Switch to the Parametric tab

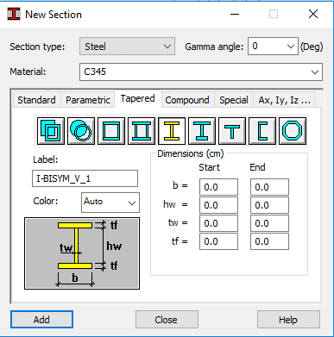(88, 100)
